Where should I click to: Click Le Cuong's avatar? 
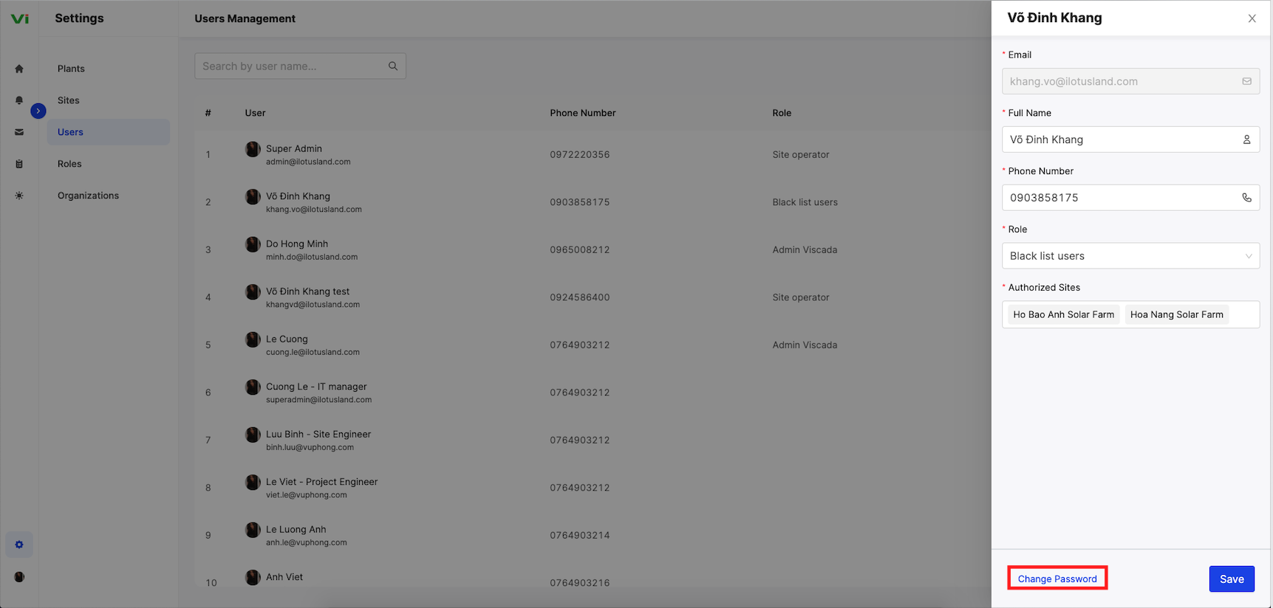(253, 339)
